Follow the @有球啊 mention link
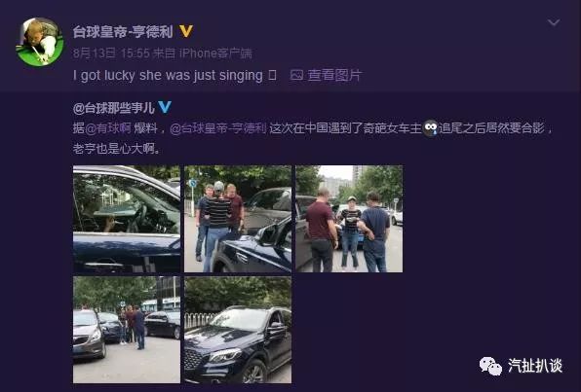The width and height of the screenshot is (581, 392). [x=108, y=128]
